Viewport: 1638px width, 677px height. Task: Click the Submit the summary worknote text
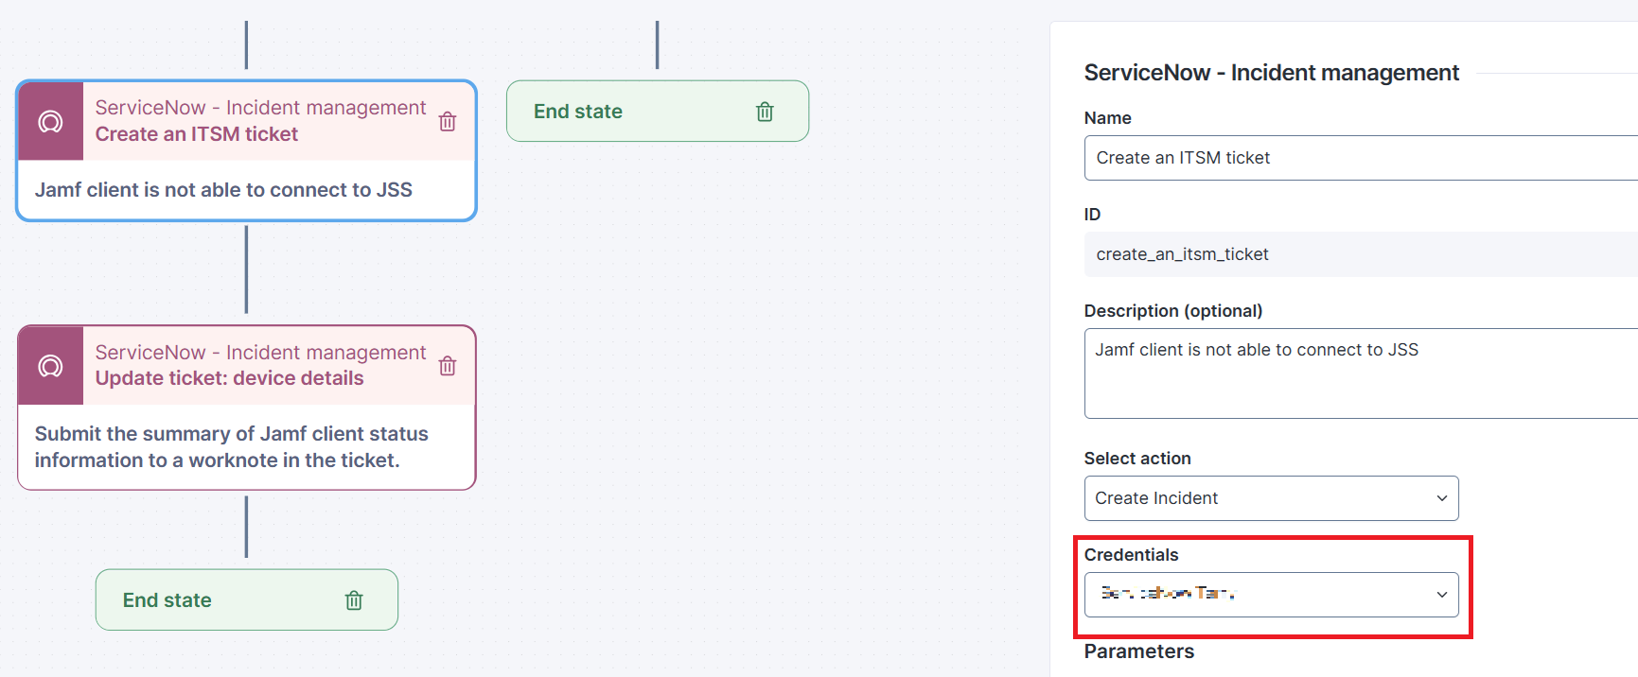[231, 447]
